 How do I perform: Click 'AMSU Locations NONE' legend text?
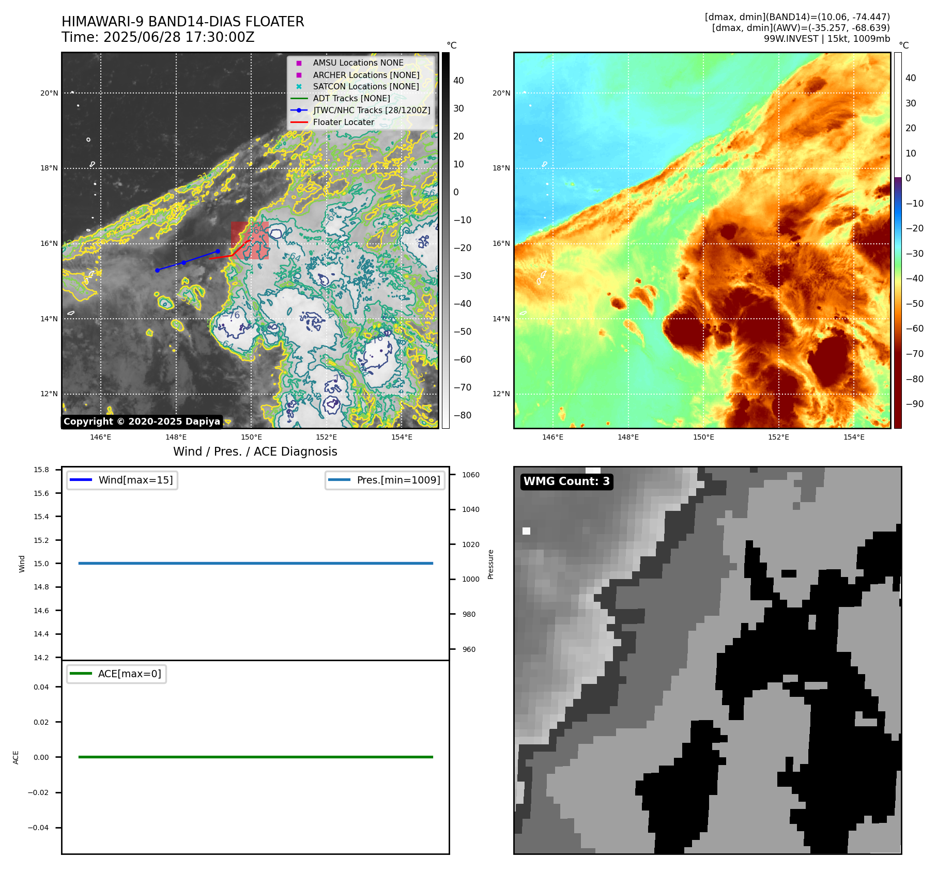point(358,63)
